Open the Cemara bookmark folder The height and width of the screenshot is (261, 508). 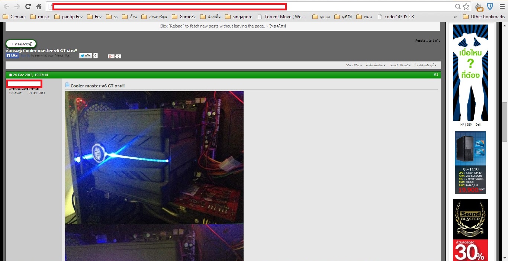tap(14, 17)
